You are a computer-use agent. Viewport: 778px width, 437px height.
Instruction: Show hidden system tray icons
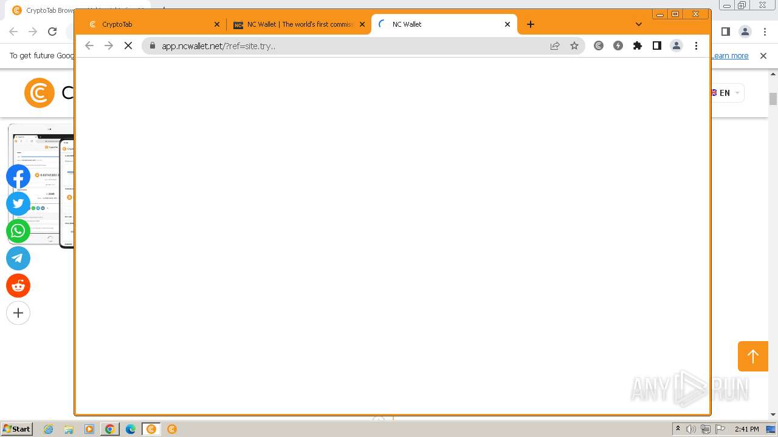point(678,429)
